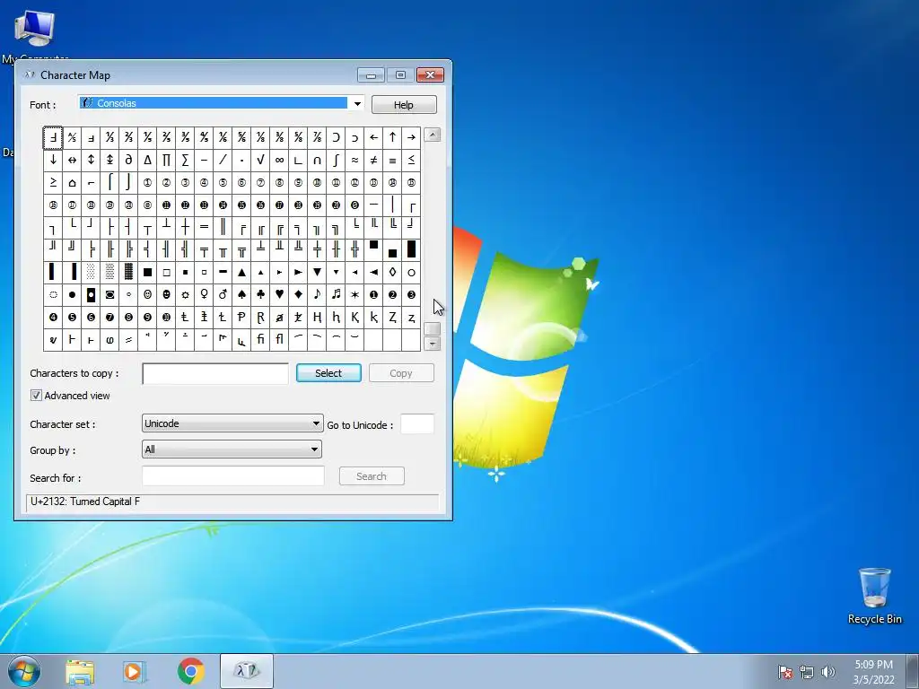Click the character grid scrollbar up arrow
The width and height of the screenshot is (919, 689).
(432, 135)
